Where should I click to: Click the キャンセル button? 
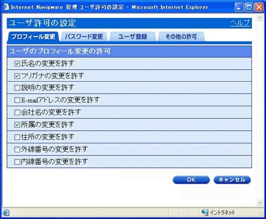point(232,180)
